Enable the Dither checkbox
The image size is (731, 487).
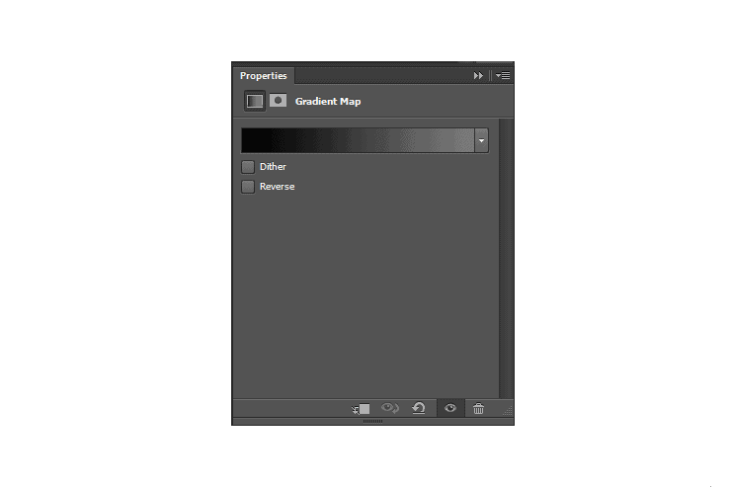click(248, 167)
